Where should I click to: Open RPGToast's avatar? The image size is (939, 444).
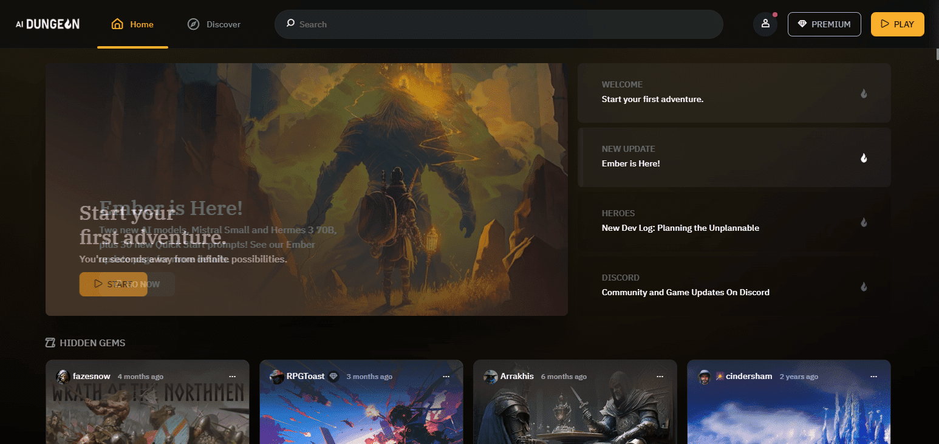pyautogui.click(x=276, y=377)
